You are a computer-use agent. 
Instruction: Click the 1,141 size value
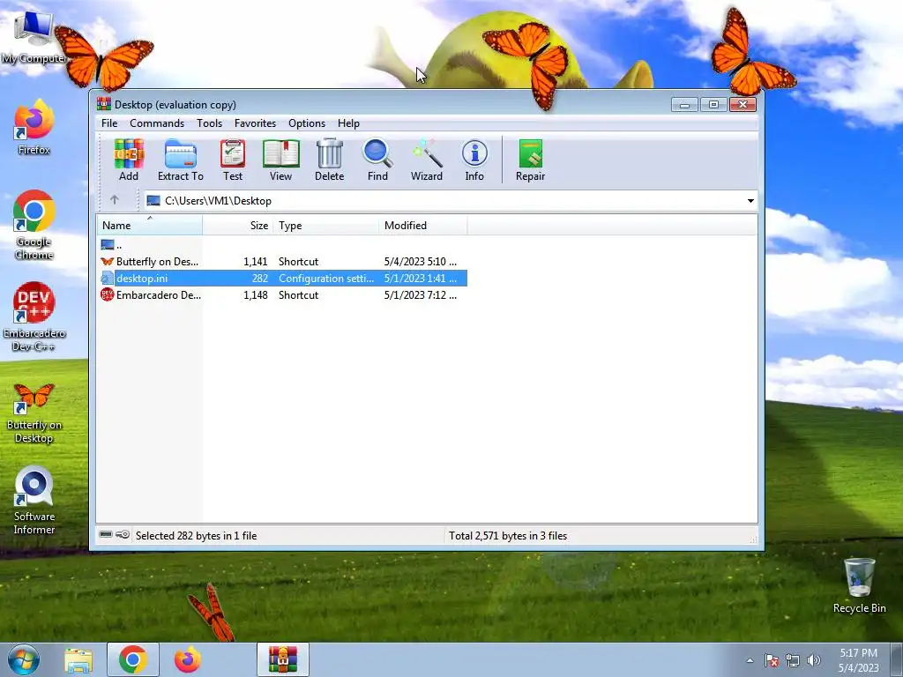pos(256,261)
